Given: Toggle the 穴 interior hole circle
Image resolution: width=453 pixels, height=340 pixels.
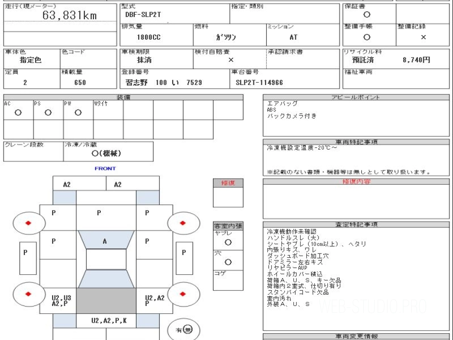Looking at the screenshot, I should click(228, 262).
